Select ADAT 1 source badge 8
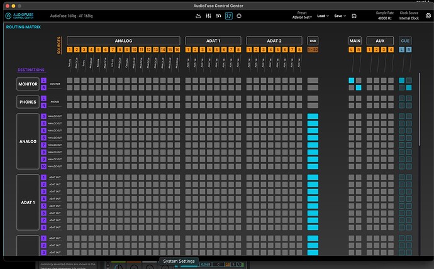The height and width of the screenshot is (269, 434). tap(238, 50)
